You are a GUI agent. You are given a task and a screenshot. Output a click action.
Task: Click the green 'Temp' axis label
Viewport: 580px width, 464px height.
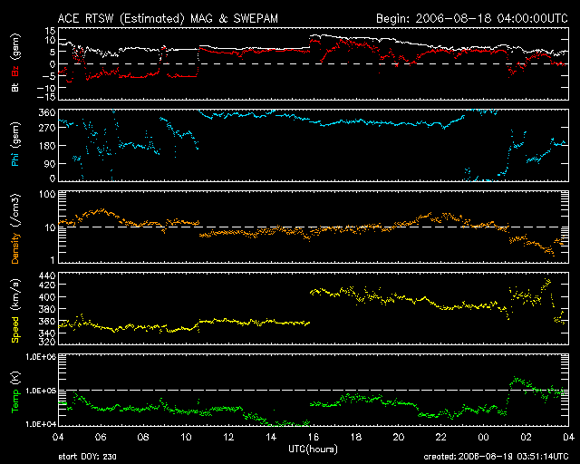15,401
